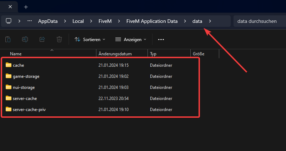Screen dimensions: 286x151
Task: Expand the chevron after the PC icon
Action: [x=19, y=21]
